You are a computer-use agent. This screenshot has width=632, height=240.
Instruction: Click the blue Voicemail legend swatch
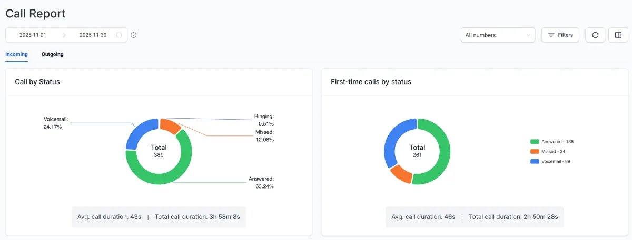[x=535, y=162]
